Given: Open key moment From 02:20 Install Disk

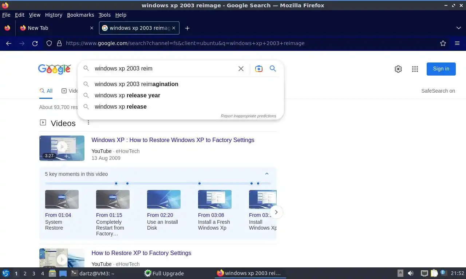Looking at the screenshot, I should coord(163,210).
